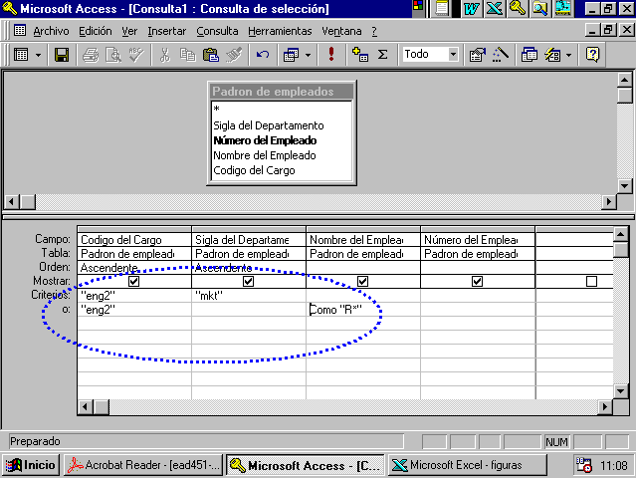This screenshot has height=478, width=636.
Task: Open the Ventana menu
Action: coord(341,31)
